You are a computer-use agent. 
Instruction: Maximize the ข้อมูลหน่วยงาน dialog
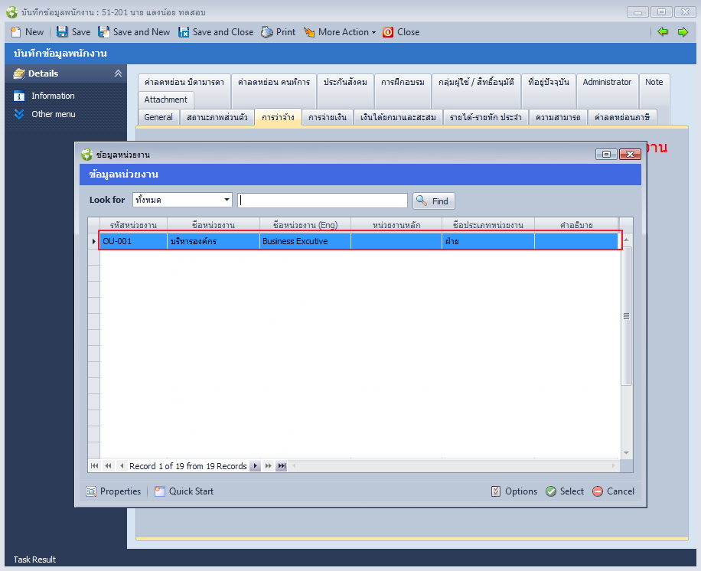606,155
